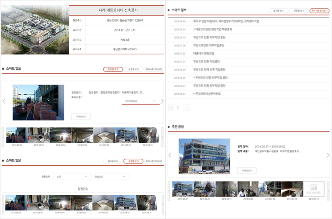Go to previous 주간 공정 slide arrow
The height and width of the screenshot is (219, 332).
click(x=170, y=155)
